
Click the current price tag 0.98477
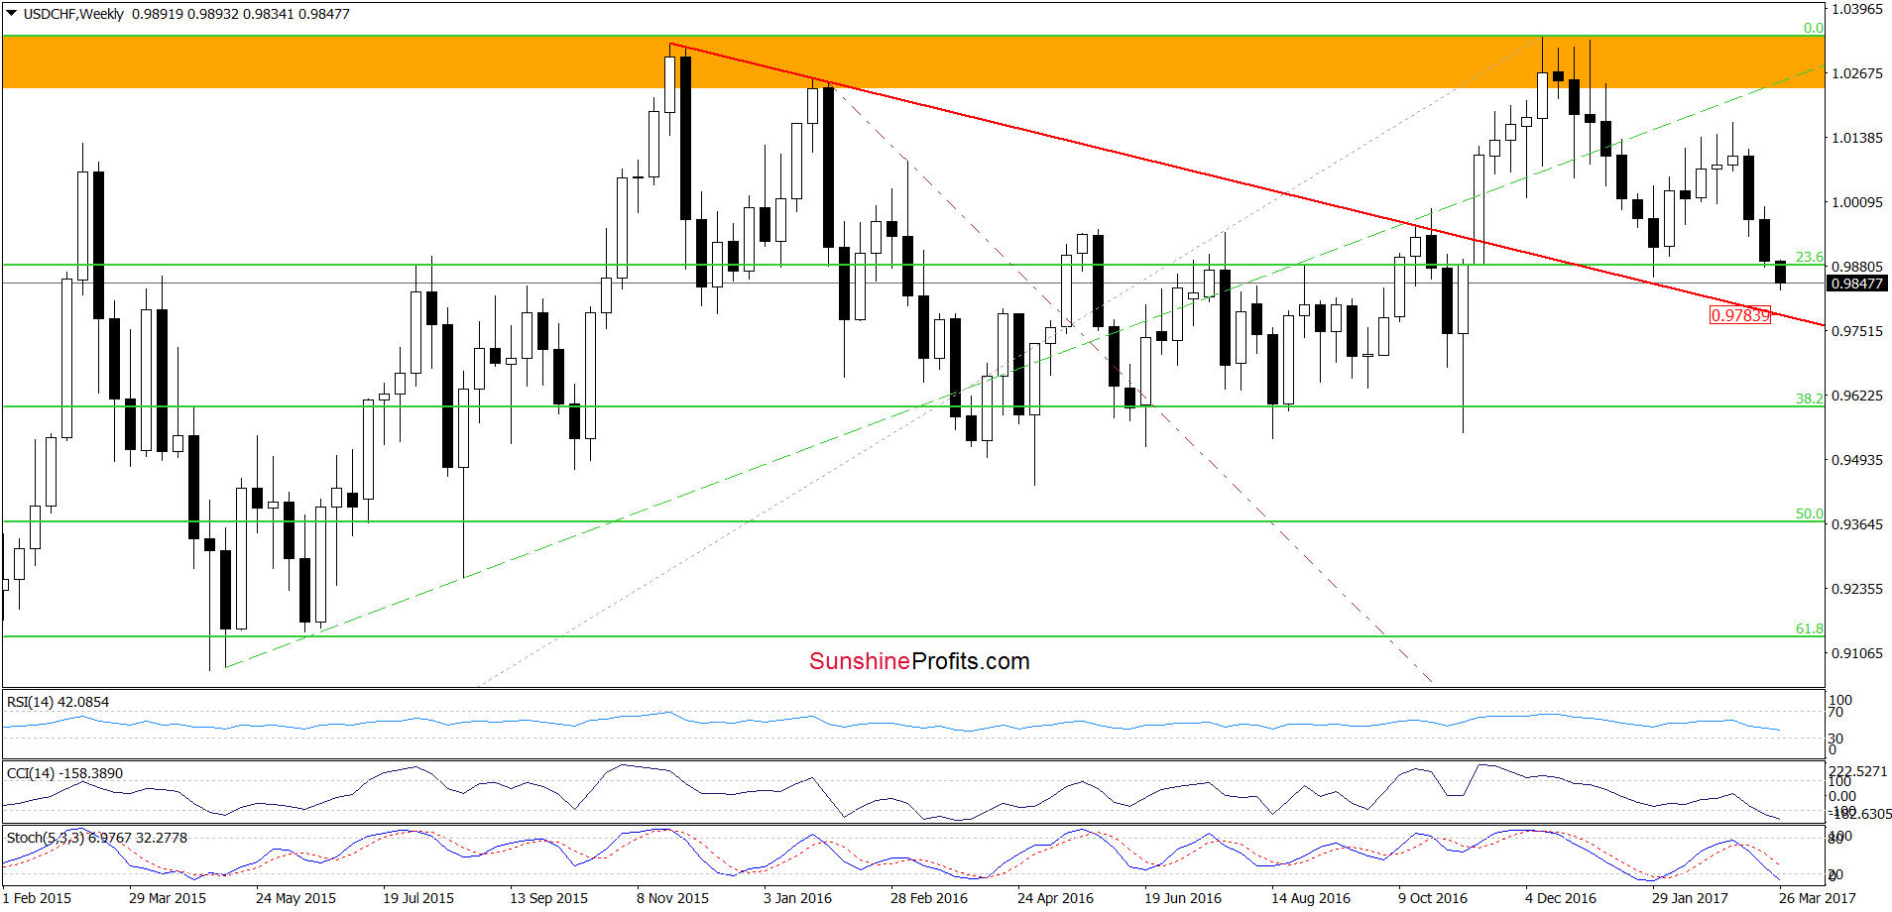[x=1856, y=284]
